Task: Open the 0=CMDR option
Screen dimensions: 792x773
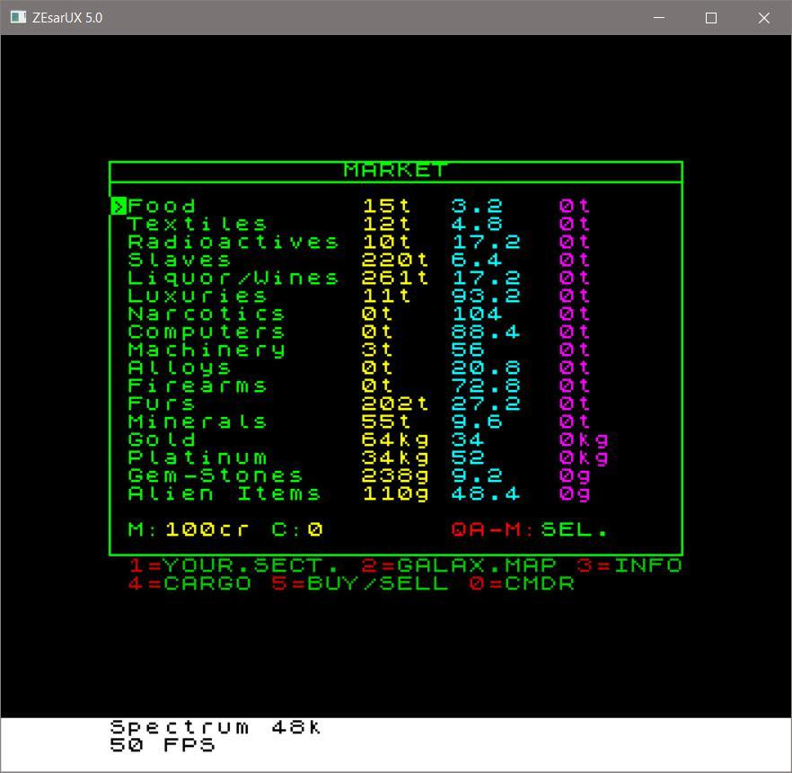Action: [522, 583]
